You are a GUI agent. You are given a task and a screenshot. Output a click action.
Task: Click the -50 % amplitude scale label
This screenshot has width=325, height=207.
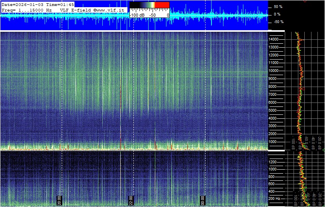click(278, 22)
